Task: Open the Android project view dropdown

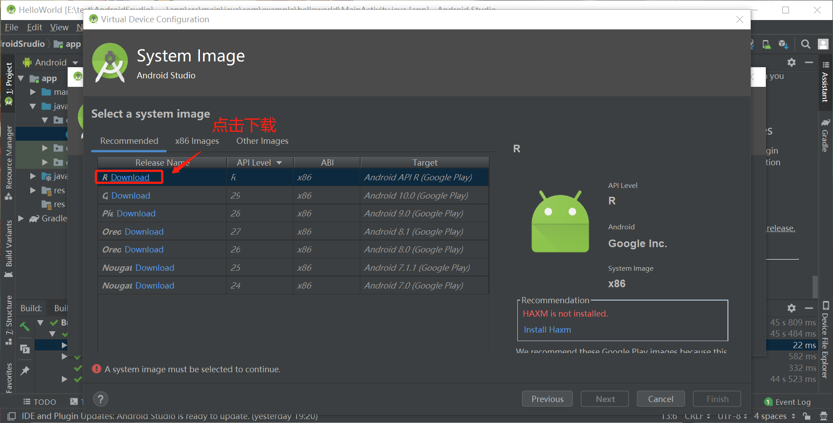Action: (x=51, y=62)
